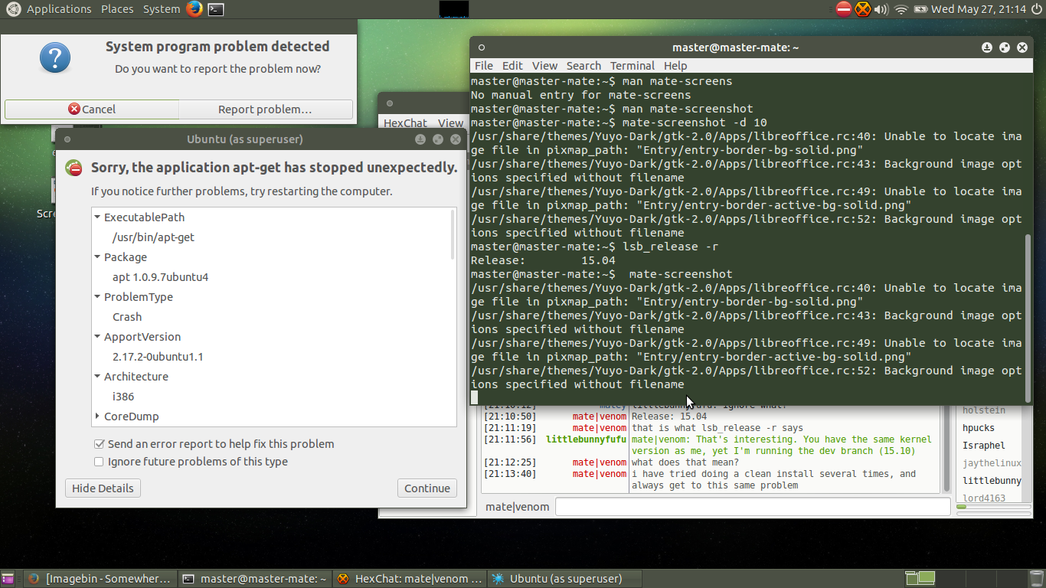The image size is (1046, 588).
Task: Click the show desktop icon on the bottom panel
Action: coord(9,579)
